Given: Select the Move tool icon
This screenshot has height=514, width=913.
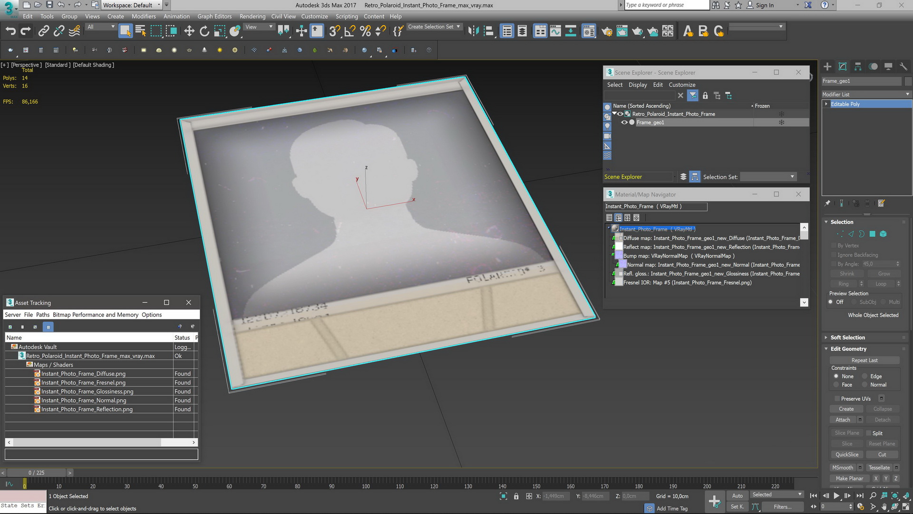Looking at the screenshot, I should [189, 31].
